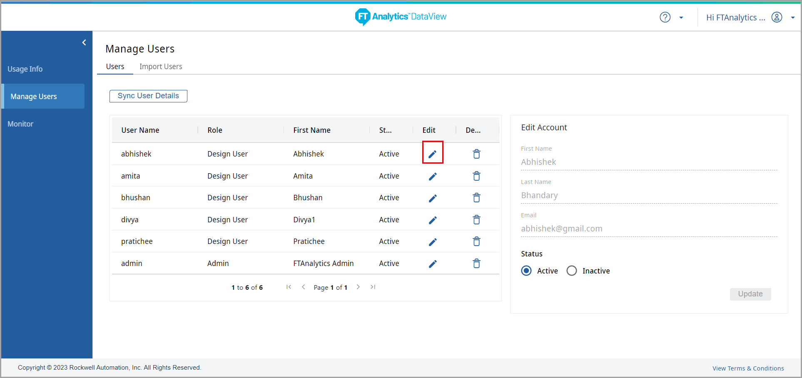
Task: Go to first page of table
Action: click(x=289, y=287)
